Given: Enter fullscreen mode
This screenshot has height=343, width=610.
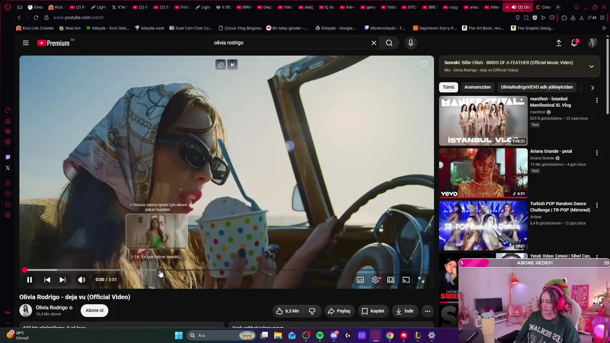Looking at the screenshot, I should point(421,280).
